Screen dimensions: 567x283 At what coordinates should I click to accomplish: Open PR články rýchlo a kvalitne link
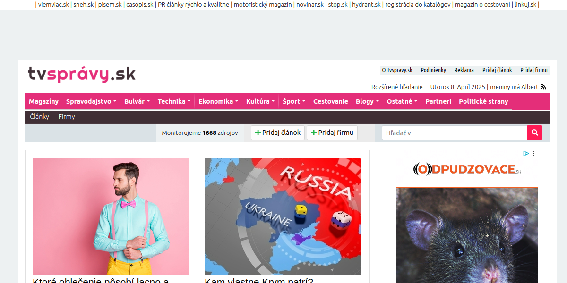[194, 5]
